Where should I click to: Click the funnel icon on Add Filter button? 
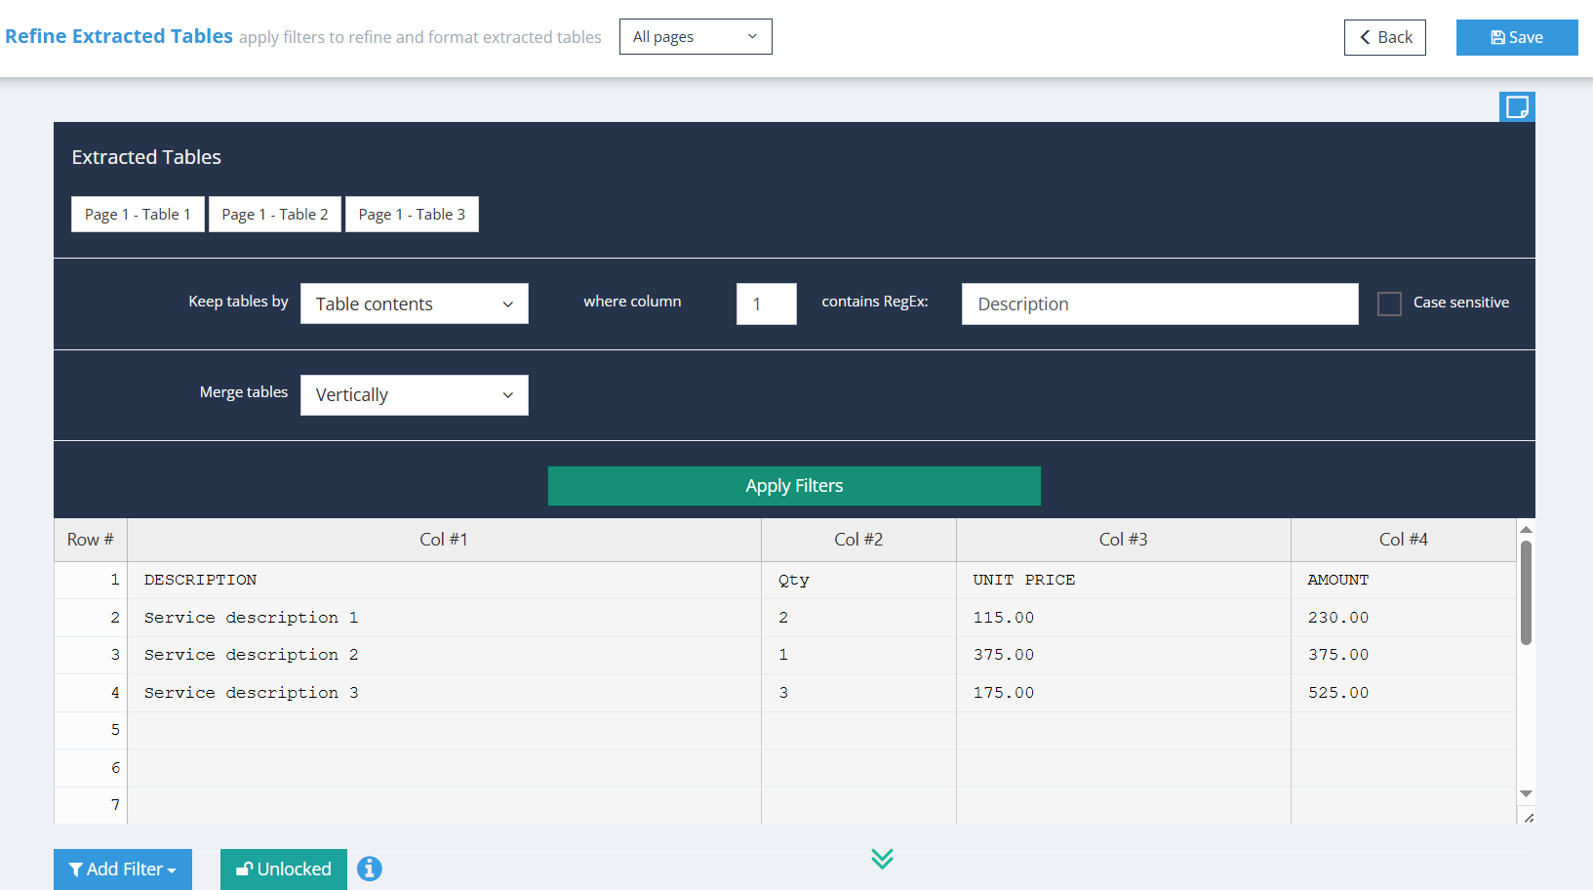(78, 869)
